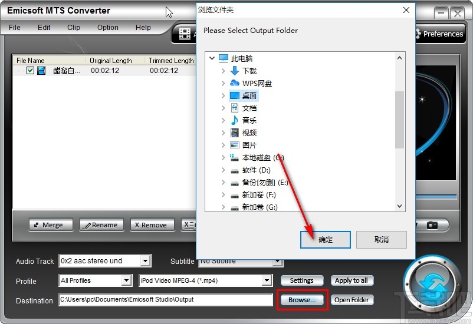Expand the 文档 folder node
Screen dimensions: 473x324
tap(223, 108)
